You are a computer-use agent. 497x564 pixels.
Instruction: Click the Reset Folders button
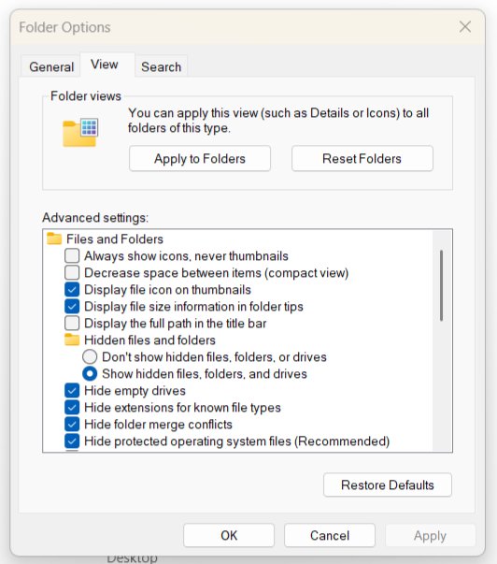coord(362,158)
